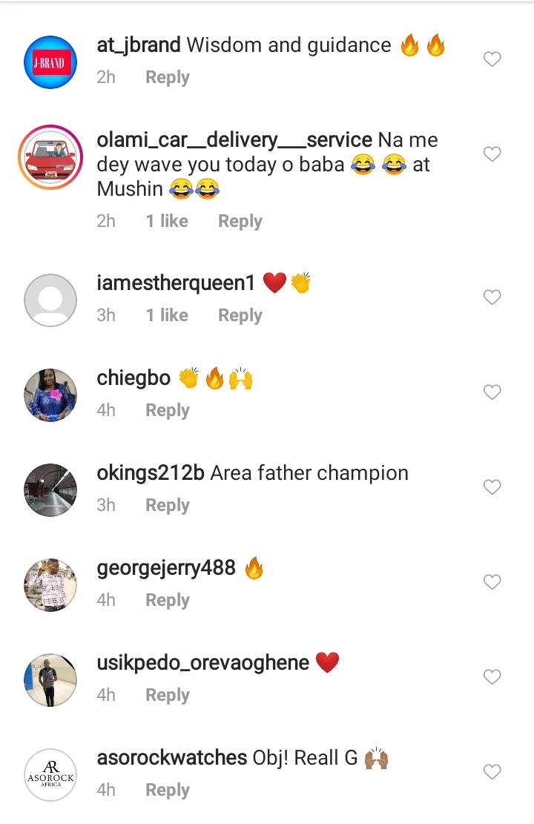The image size is (534, 824).
Task: Like usikpedo_orevaoghene's comment
Action: pyautogui.click(x=492, y=677)
